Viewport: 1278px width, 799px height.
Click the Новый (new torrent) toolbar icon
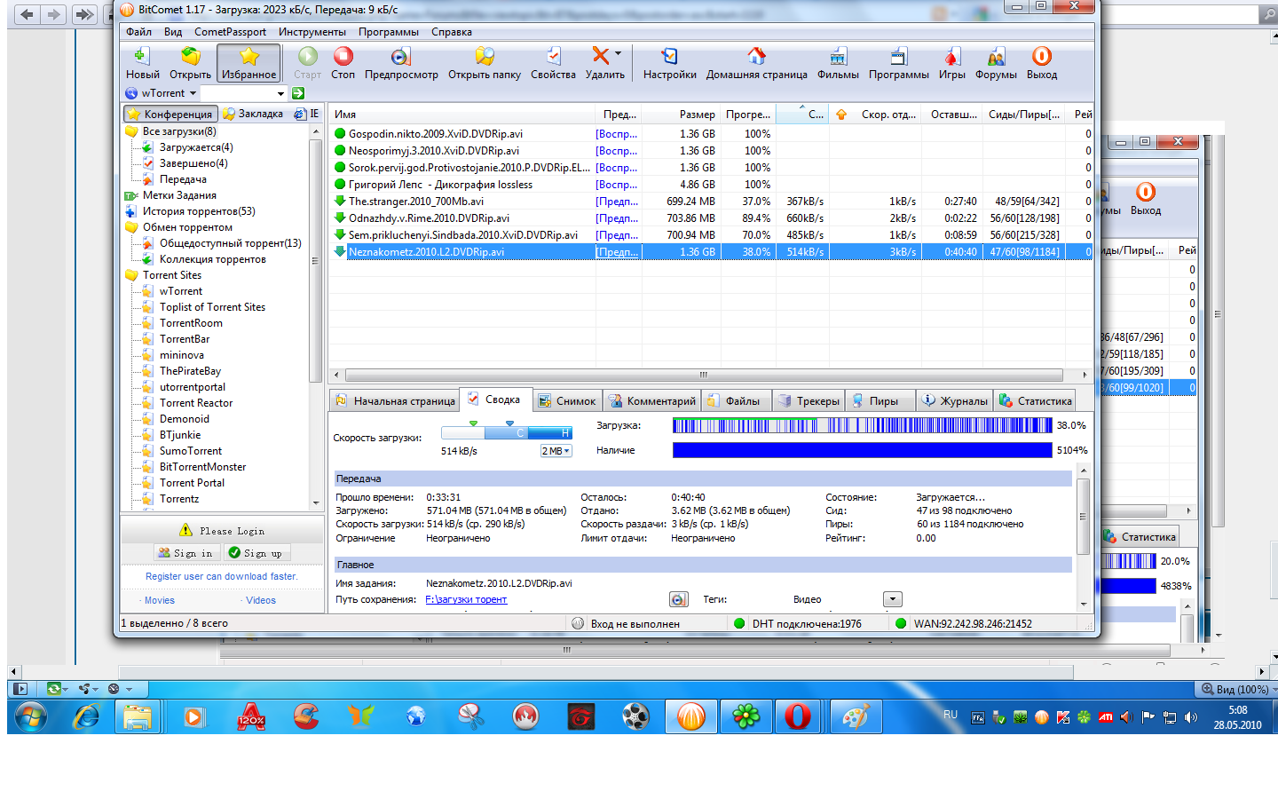(x=142, y=62)
